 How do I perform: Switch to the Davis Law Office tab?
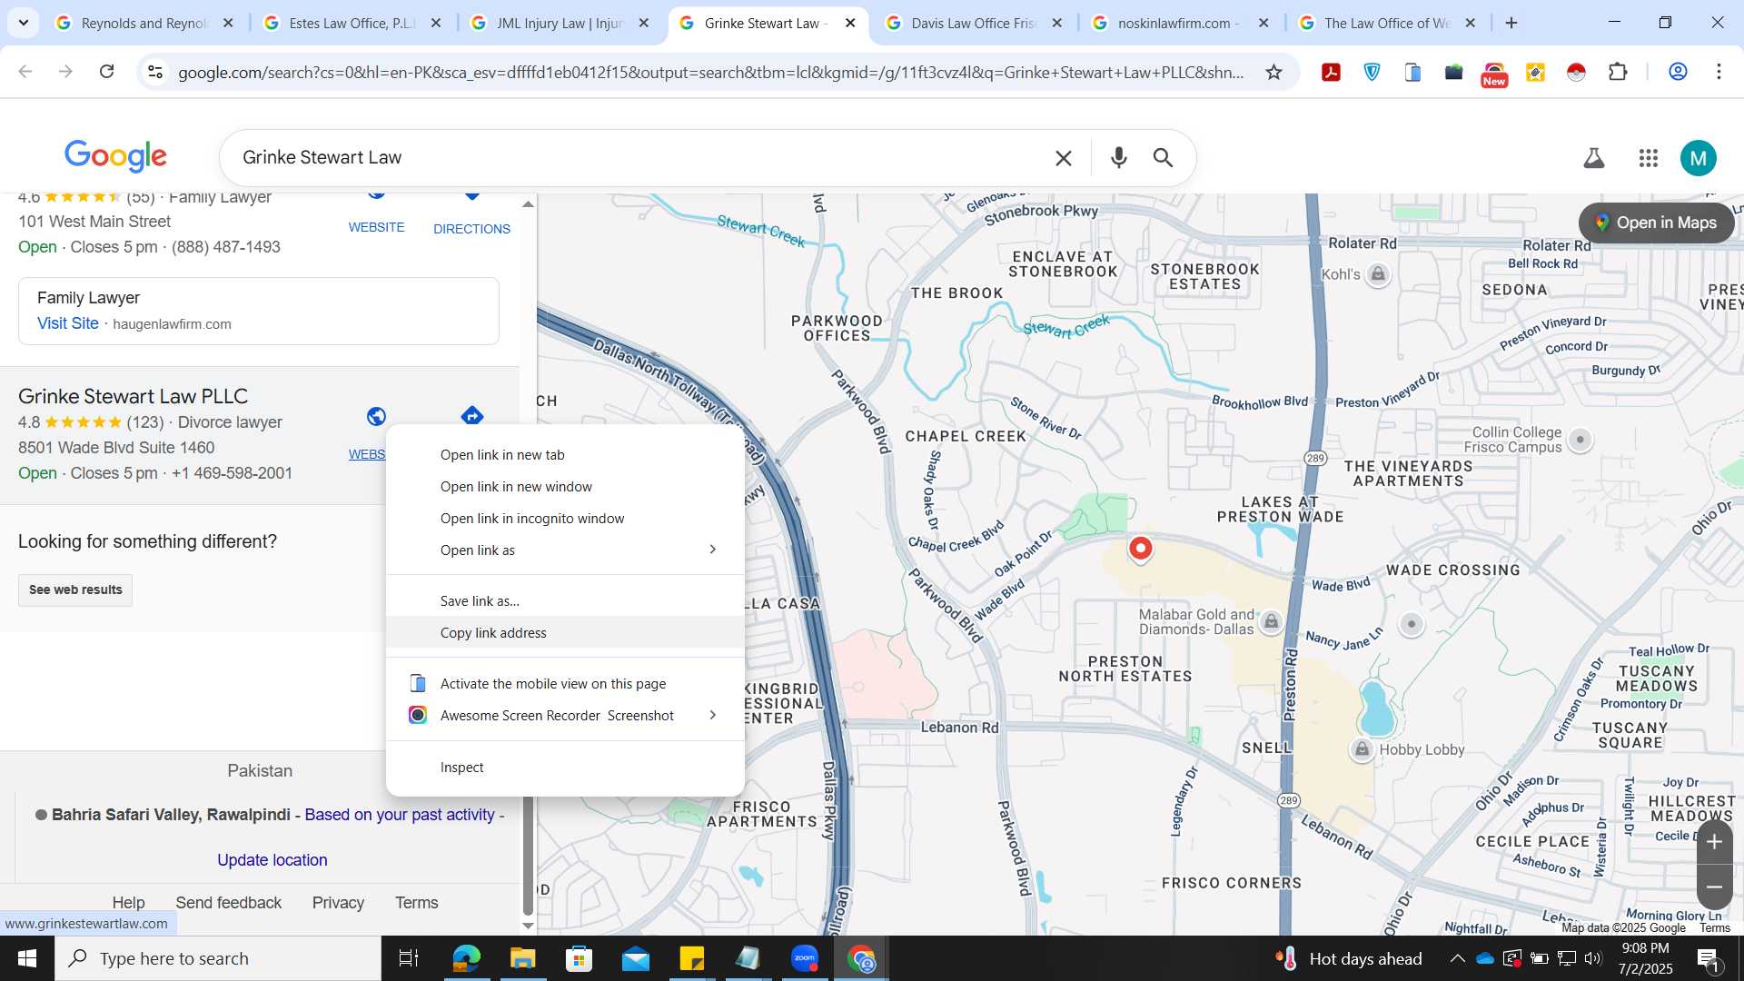point(973,23)
